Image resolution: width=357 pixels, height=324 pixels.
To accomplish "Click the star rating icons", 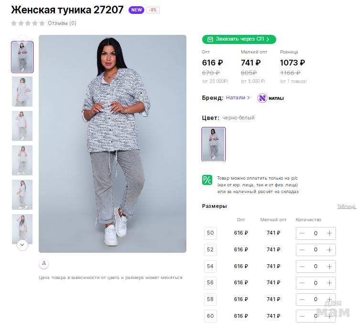I will click(28, 23).
